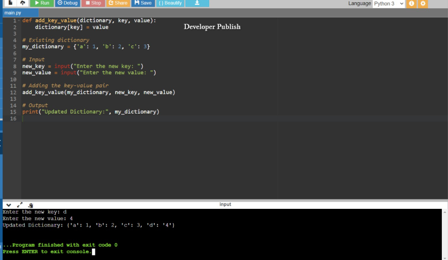Save the code
The width and height of the screenshot is (448, 260).
pos(143,3)
